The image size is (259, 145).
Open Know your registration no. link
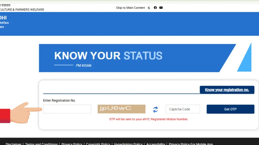tap(227, 90)
